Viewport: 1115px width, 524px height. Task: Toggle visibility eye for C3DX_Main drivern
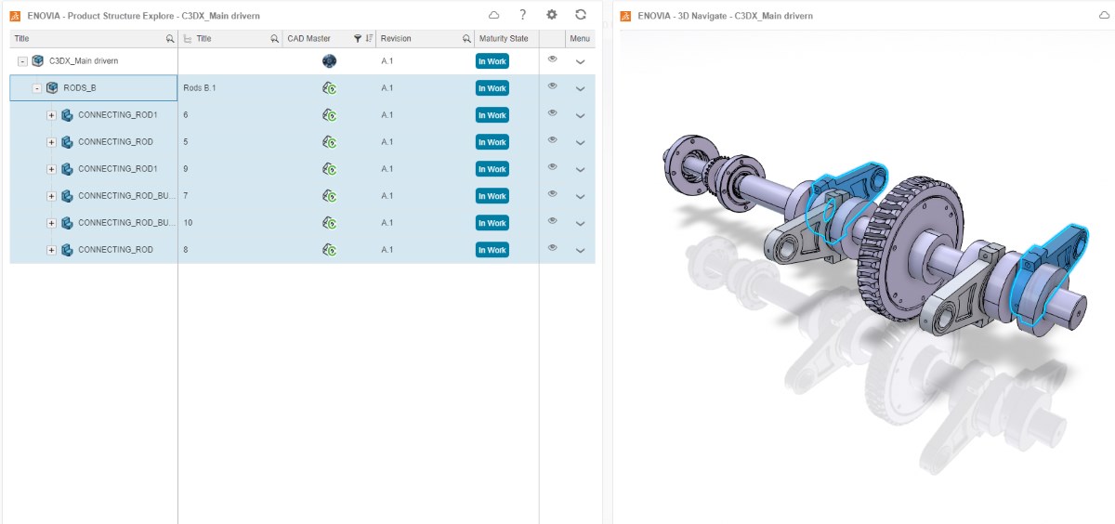click(552, 59)
